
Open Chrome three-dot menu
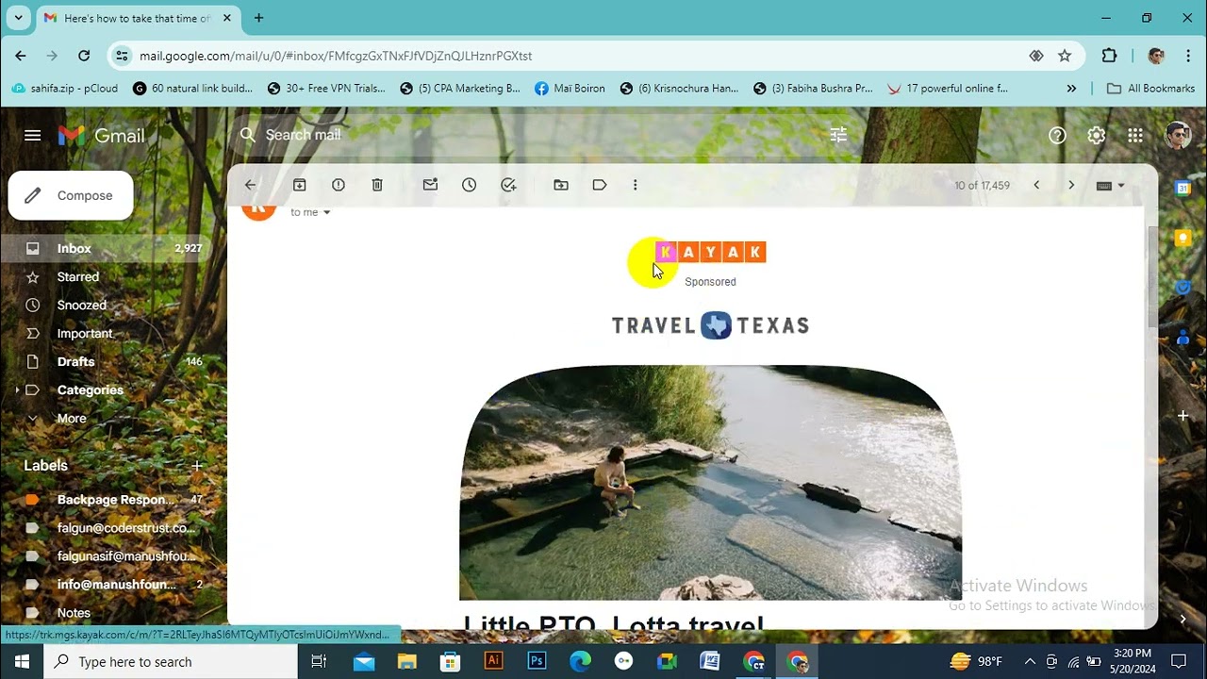click(1188, 56)
